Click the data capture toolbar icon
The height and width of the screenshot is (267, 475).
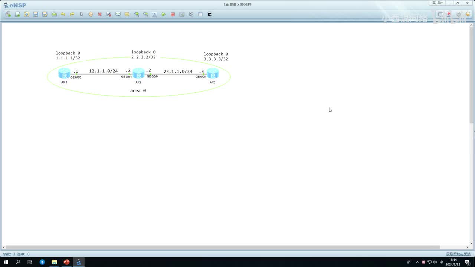coord(182,14)
